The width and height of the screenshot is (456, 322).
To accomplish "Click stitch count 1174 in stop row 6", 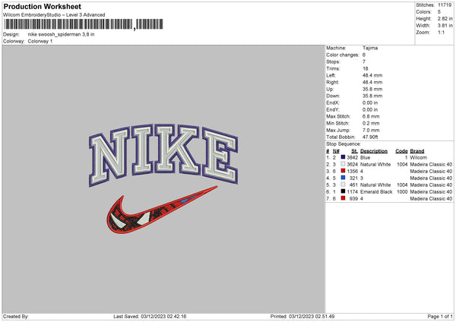I will pyautogui.click(x=353, y=191).
